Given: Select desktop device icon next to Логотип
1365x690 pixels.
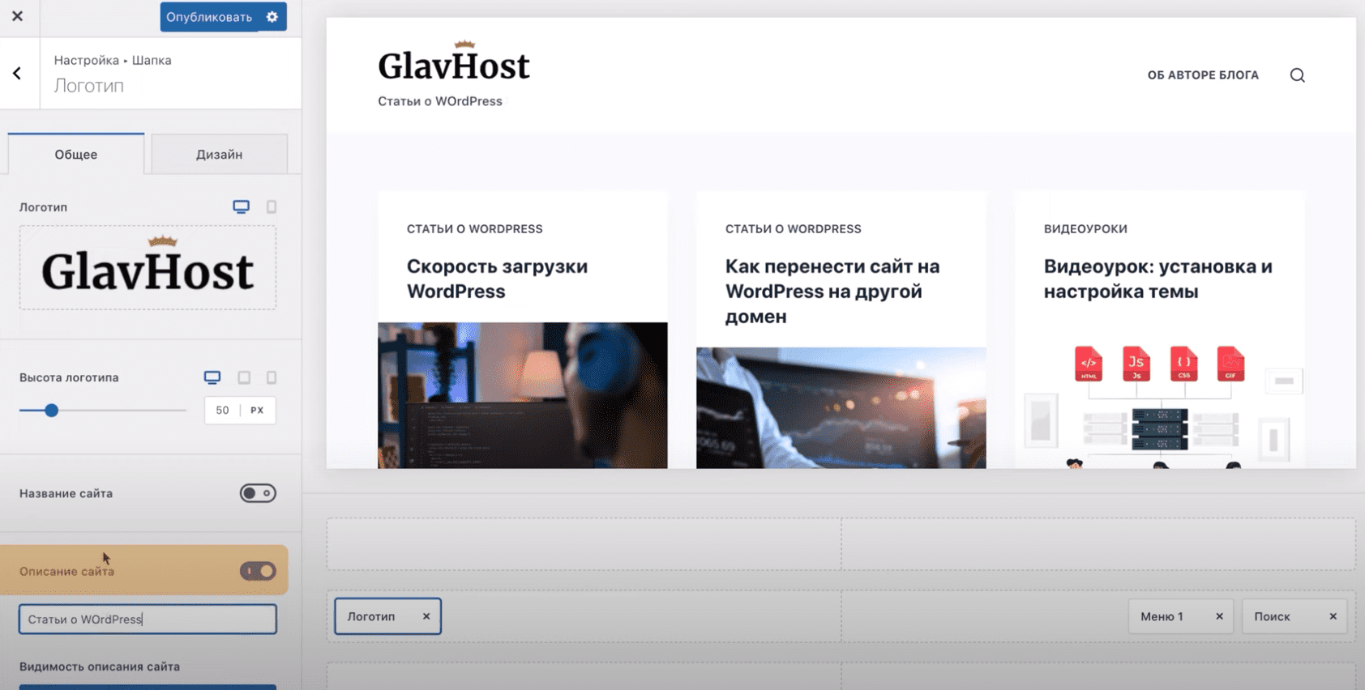Looking at the screenshot, I should click(x=241, y=207).
